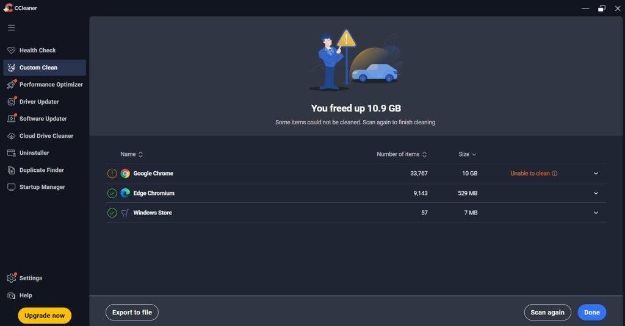This screenshot has height=326, width=625.
Task: Click Scan again button
Action: click(547, 313)
